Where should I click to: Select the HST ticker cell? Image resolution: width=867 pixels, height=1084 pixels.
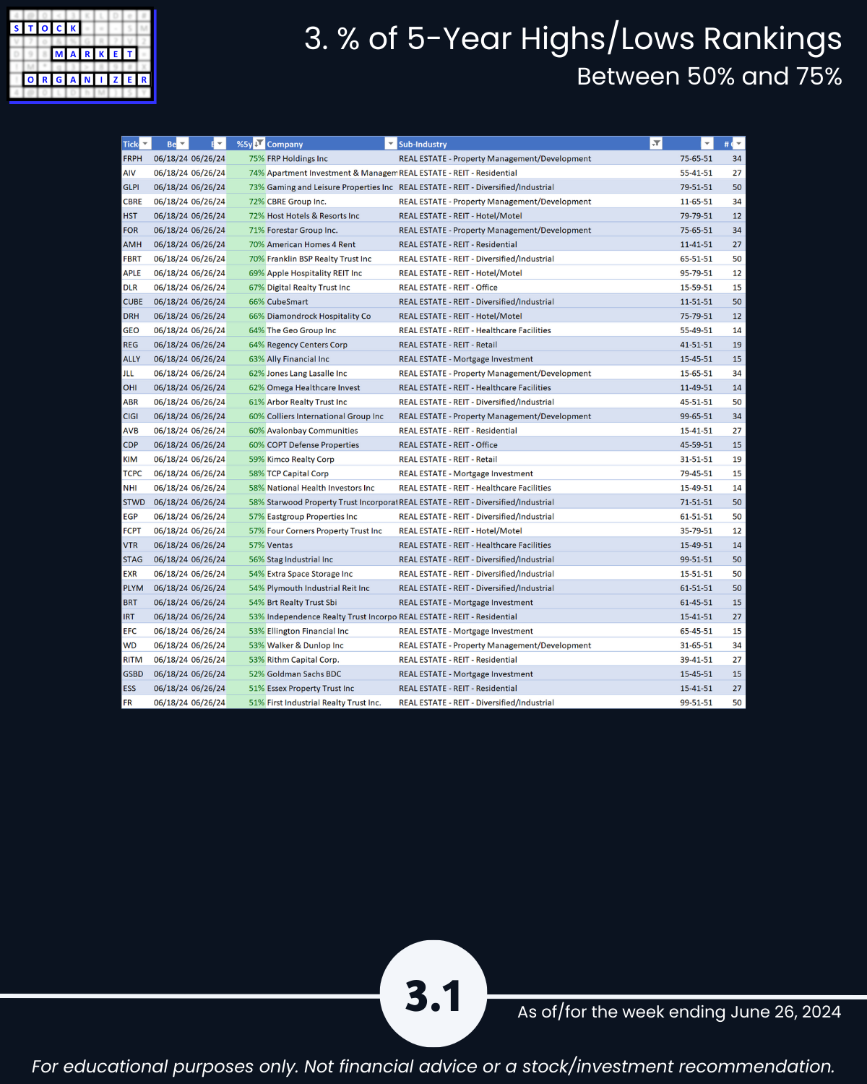click(137, 215)
